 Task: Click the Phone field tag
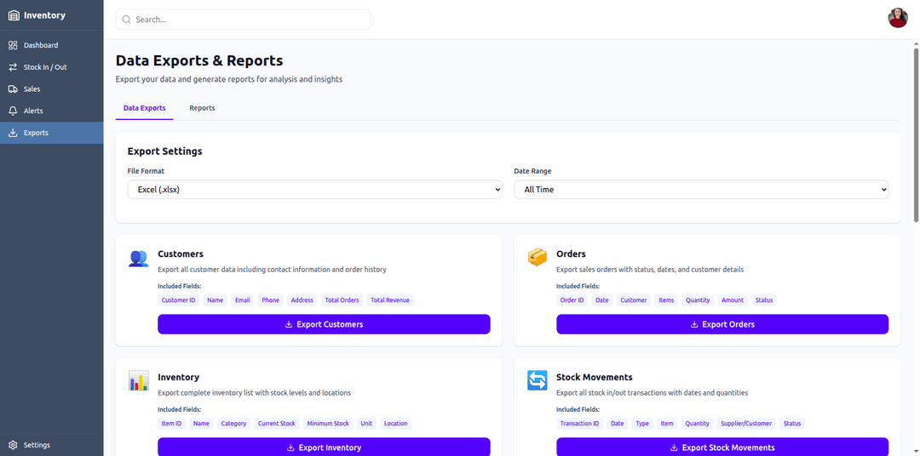click(271, 300)
